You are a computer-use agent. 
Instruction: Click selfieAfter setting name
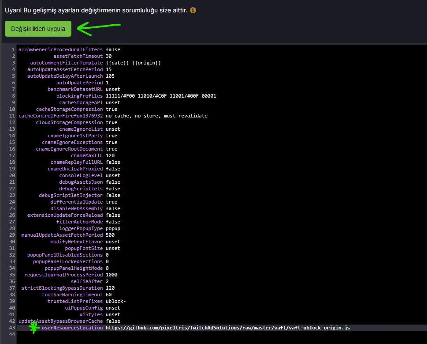coord(87,282)
